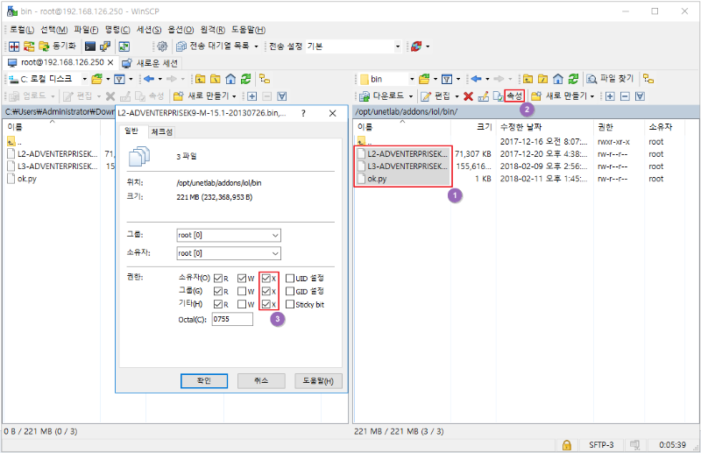Refresh the remote bin directory
Viewport: 701px width, 453px height.
click(573, 78)
